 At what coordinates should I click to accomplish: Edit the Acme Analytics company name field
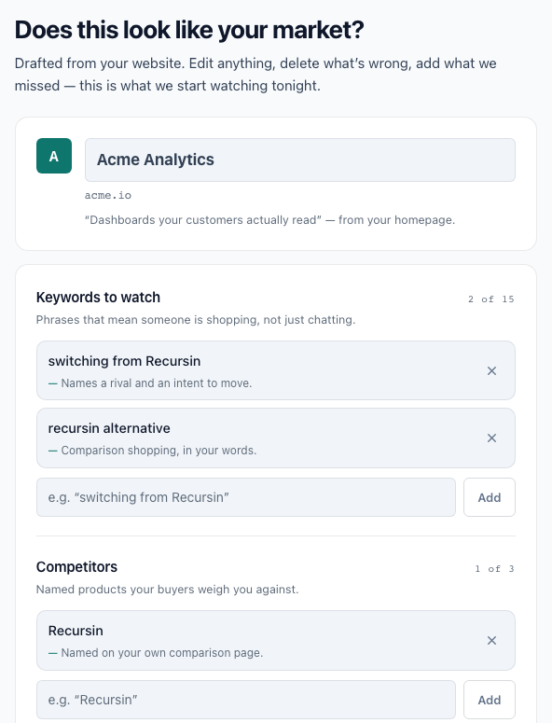[x=300, y=160]
